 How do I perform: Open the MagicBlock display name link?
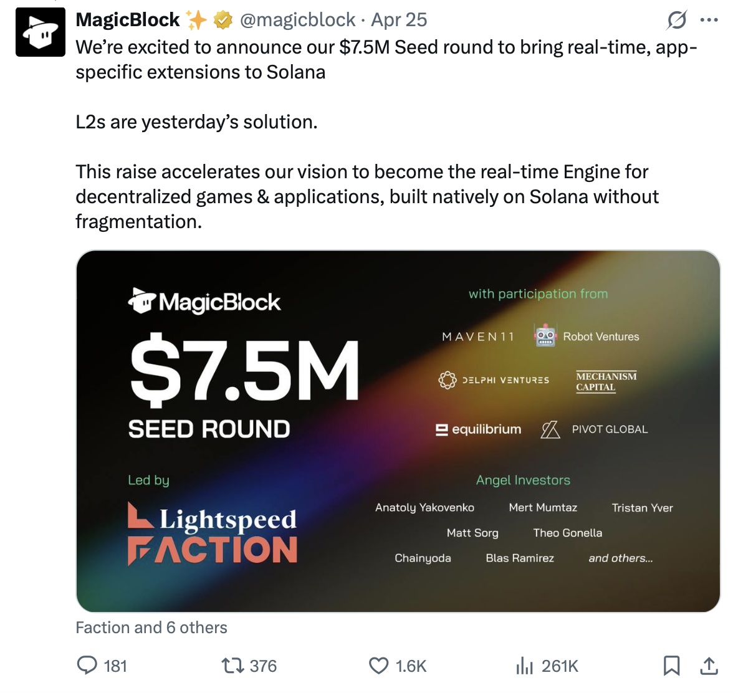(128, 20)
